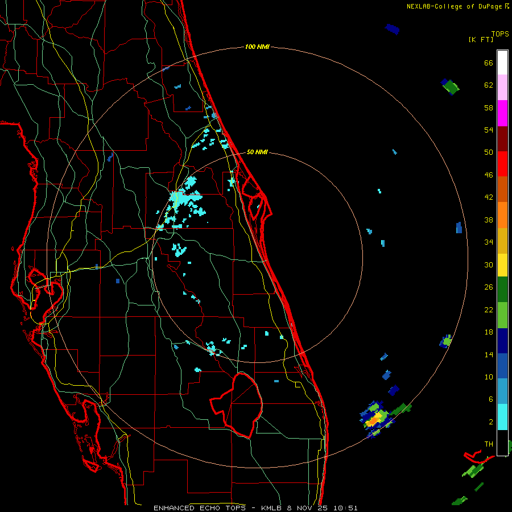
Task: Click the yellow legend swatch
Action: point(502,265)
